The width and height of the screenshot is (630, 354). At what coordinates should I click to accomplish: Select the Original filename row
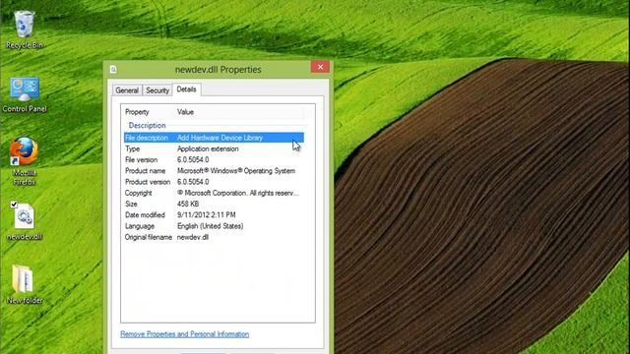click(x=214, y=237)
